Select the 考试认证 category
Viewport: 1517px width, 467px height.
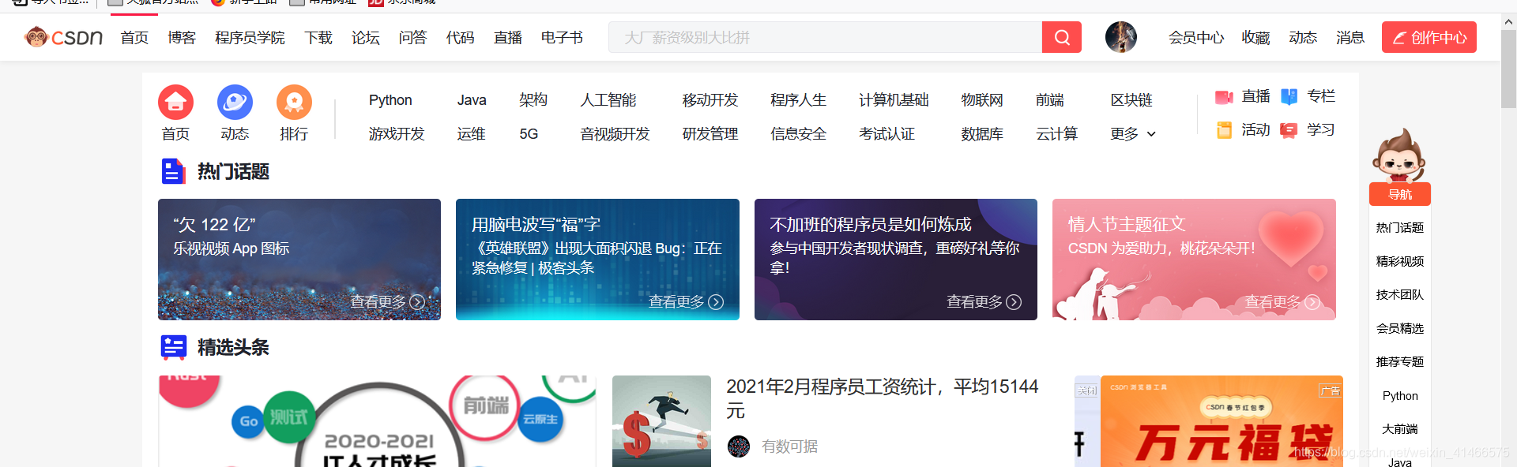[x=886, y=134]
